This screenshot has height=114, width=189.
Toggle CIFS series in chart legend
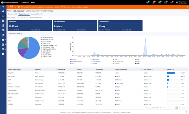pos(138,60)
